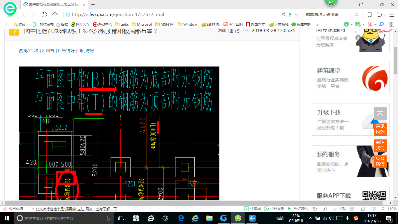
Task: Open the 手机收藏夹 bookmark
Action: [x=43, y=24]
